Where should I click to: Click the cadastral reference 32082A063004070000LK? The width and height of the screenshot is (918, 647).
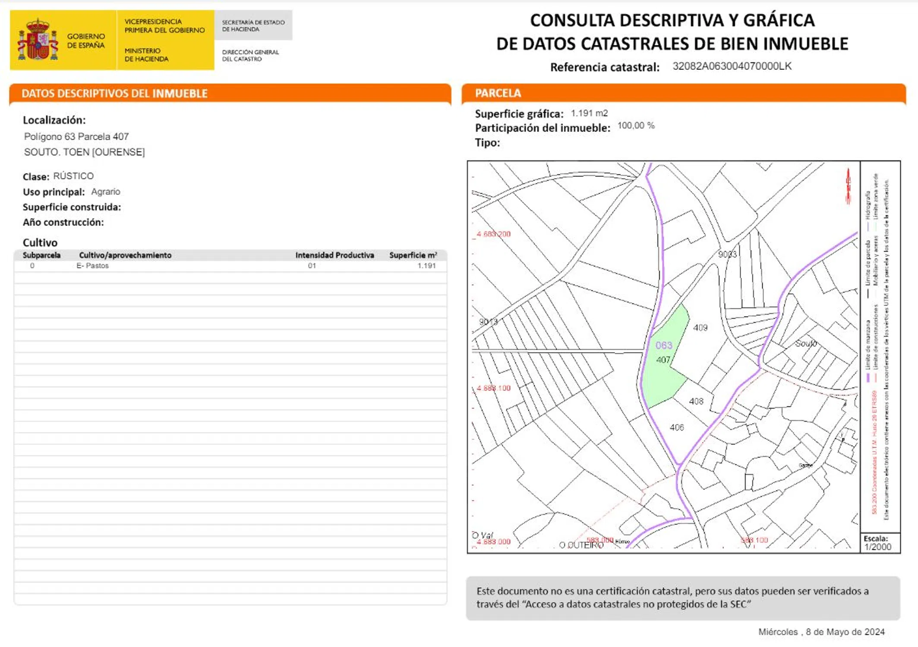732,66
